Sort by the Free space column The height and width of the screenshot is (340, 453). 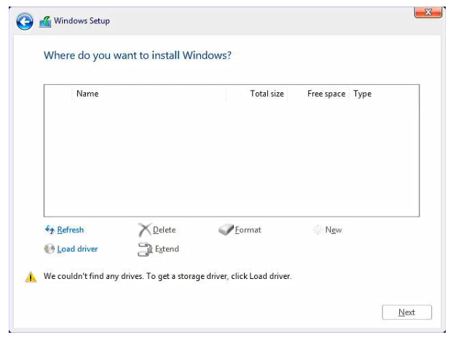(318, 94)
